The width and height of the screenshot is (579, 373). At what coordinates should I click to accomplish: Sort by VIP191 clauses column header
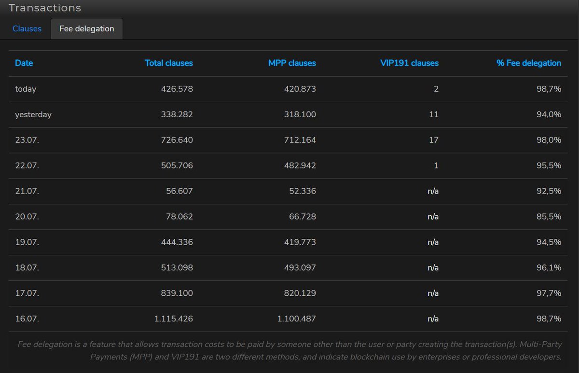(x=410, y=63)
